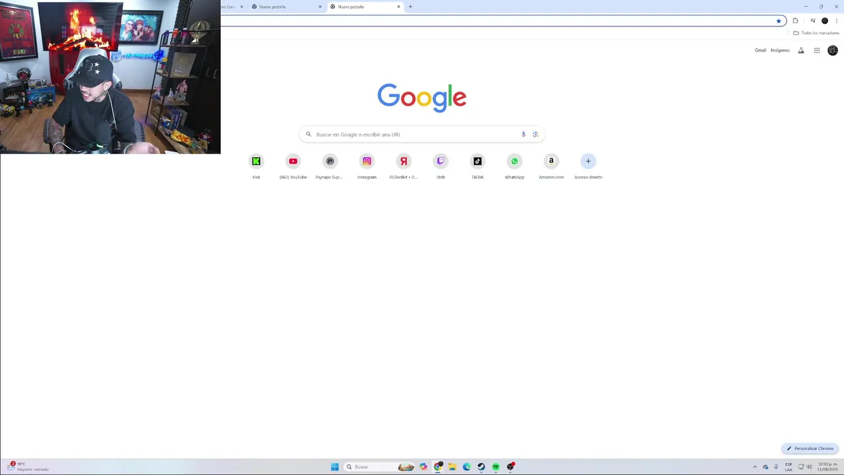Screen dimensions: 844x475
Task: Search by image with Google Lens icon
Action: [x=535, y=135]
